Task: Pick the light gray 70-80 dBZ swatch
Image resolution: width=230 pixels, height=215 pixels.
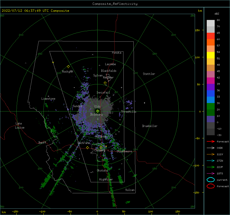Action: pos(211,23)
